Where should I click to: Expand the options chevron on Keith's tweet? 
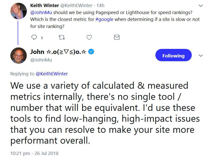click(201, 6)
